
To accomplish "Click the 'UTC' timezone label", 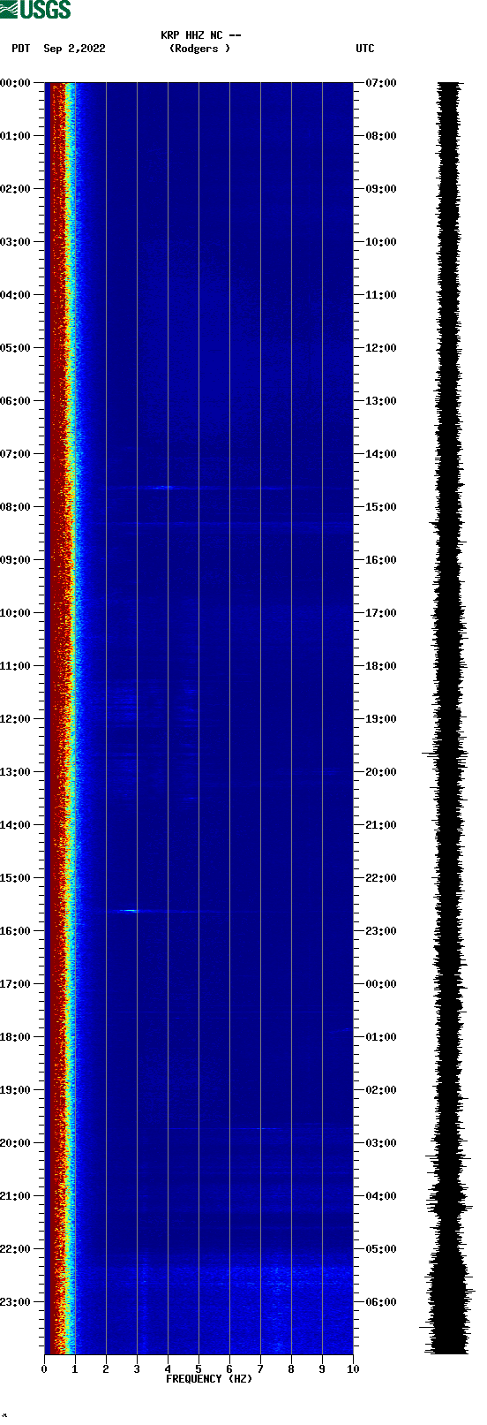I will click(x=365, y=49).
